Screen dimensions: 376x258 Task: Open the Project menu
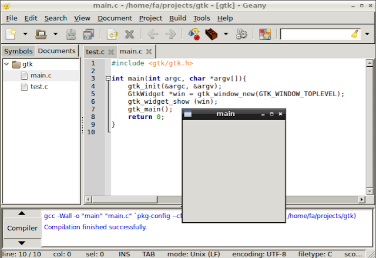click(x=150, y=18)
